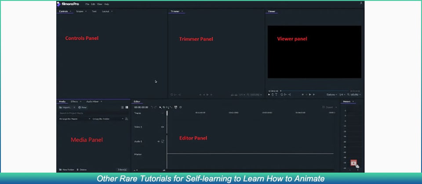The image size is (422, 184).
Task: Open the Controls tab dropdown arrow
Action: point(70,11)
